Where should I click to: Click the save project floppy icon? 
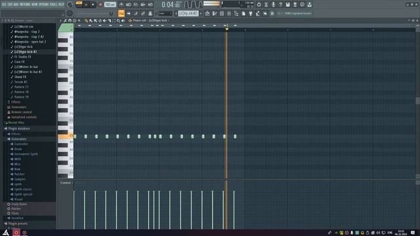click(287, 5)
